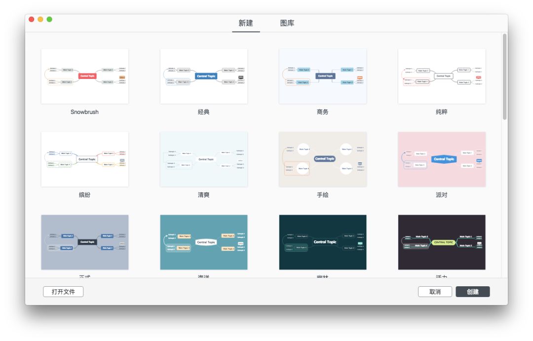Select the 缤纷 colorful template

(85, 159)
